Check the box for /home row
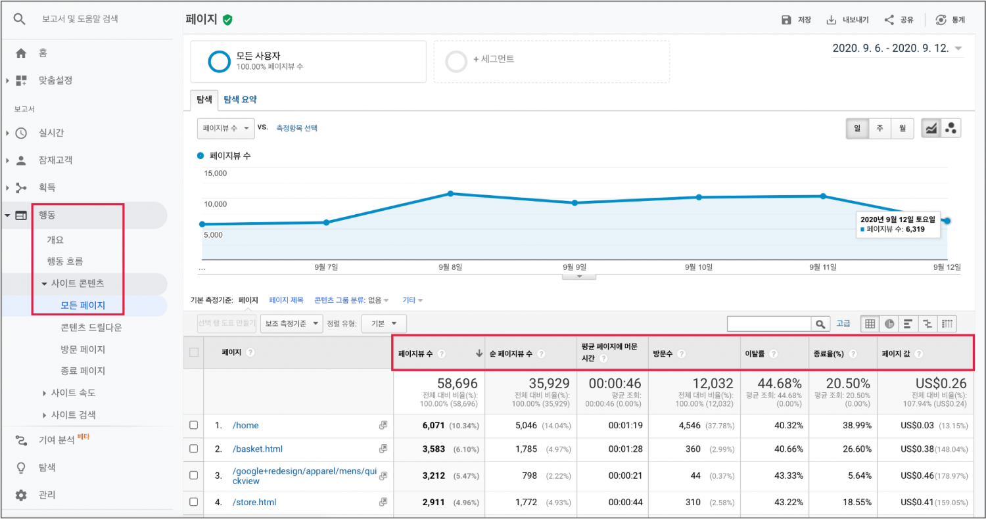Image resolution: width=986 pixels, height=519 pixels. click(x=194, y=425)
